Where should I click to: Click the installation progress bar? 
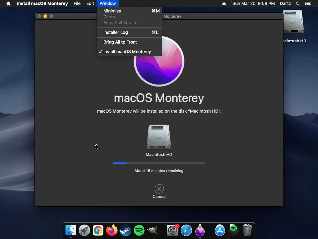[x=159, y=163]
